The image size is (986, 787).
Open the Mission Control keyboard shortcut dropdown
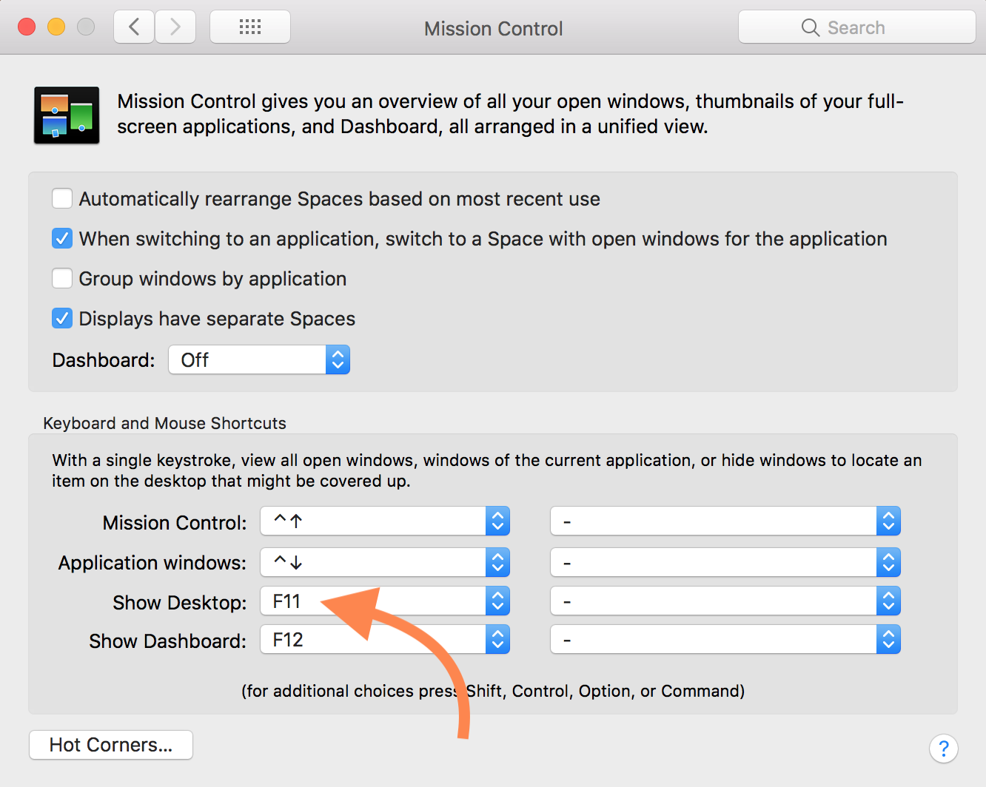point(385,521)
